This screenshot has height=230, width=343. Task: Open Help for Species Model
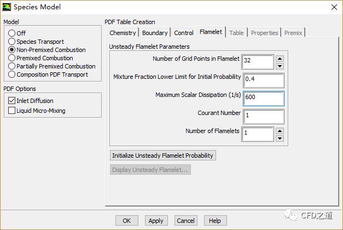[214, 221]
